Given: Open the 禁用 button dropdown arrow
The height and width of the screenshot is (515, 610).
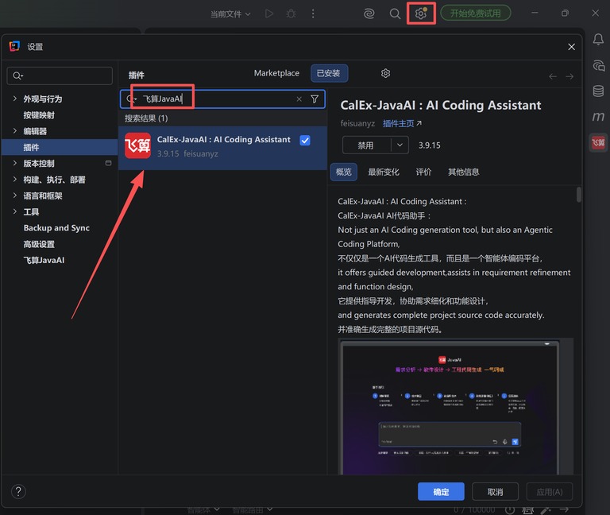Looking at the screenshot, I should click(400, 145).
